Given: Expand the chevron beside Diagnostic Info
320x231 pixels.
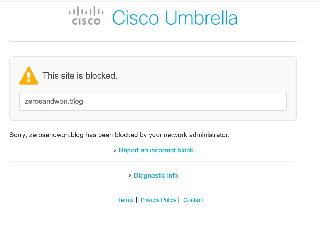Looking at the screenshot, I should click(130, 176).
